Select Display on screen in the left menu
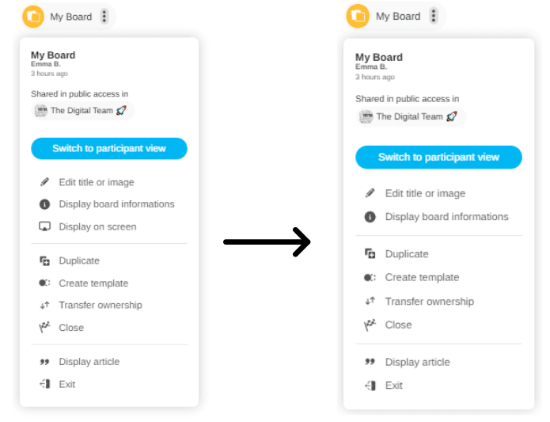 coord(97,226)
